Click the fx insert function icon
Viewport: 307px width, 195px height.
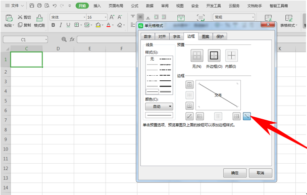[72, 39]
